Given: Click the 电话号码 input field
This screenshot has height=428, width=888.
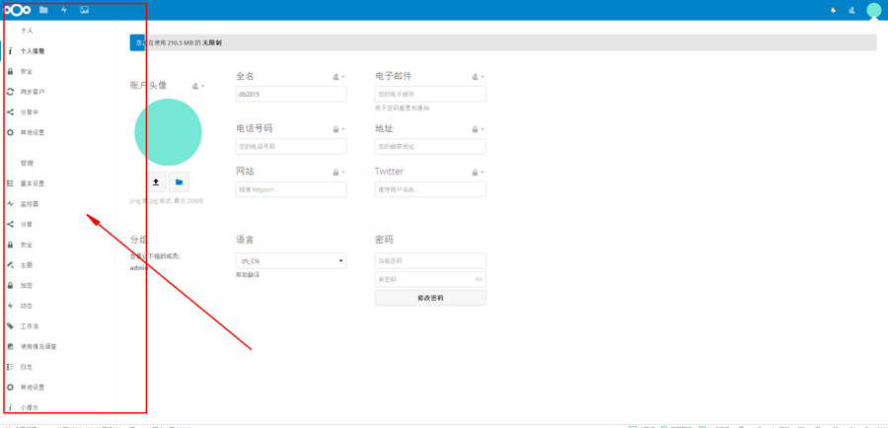Looking at the screenshot, I should click(291, 146).
